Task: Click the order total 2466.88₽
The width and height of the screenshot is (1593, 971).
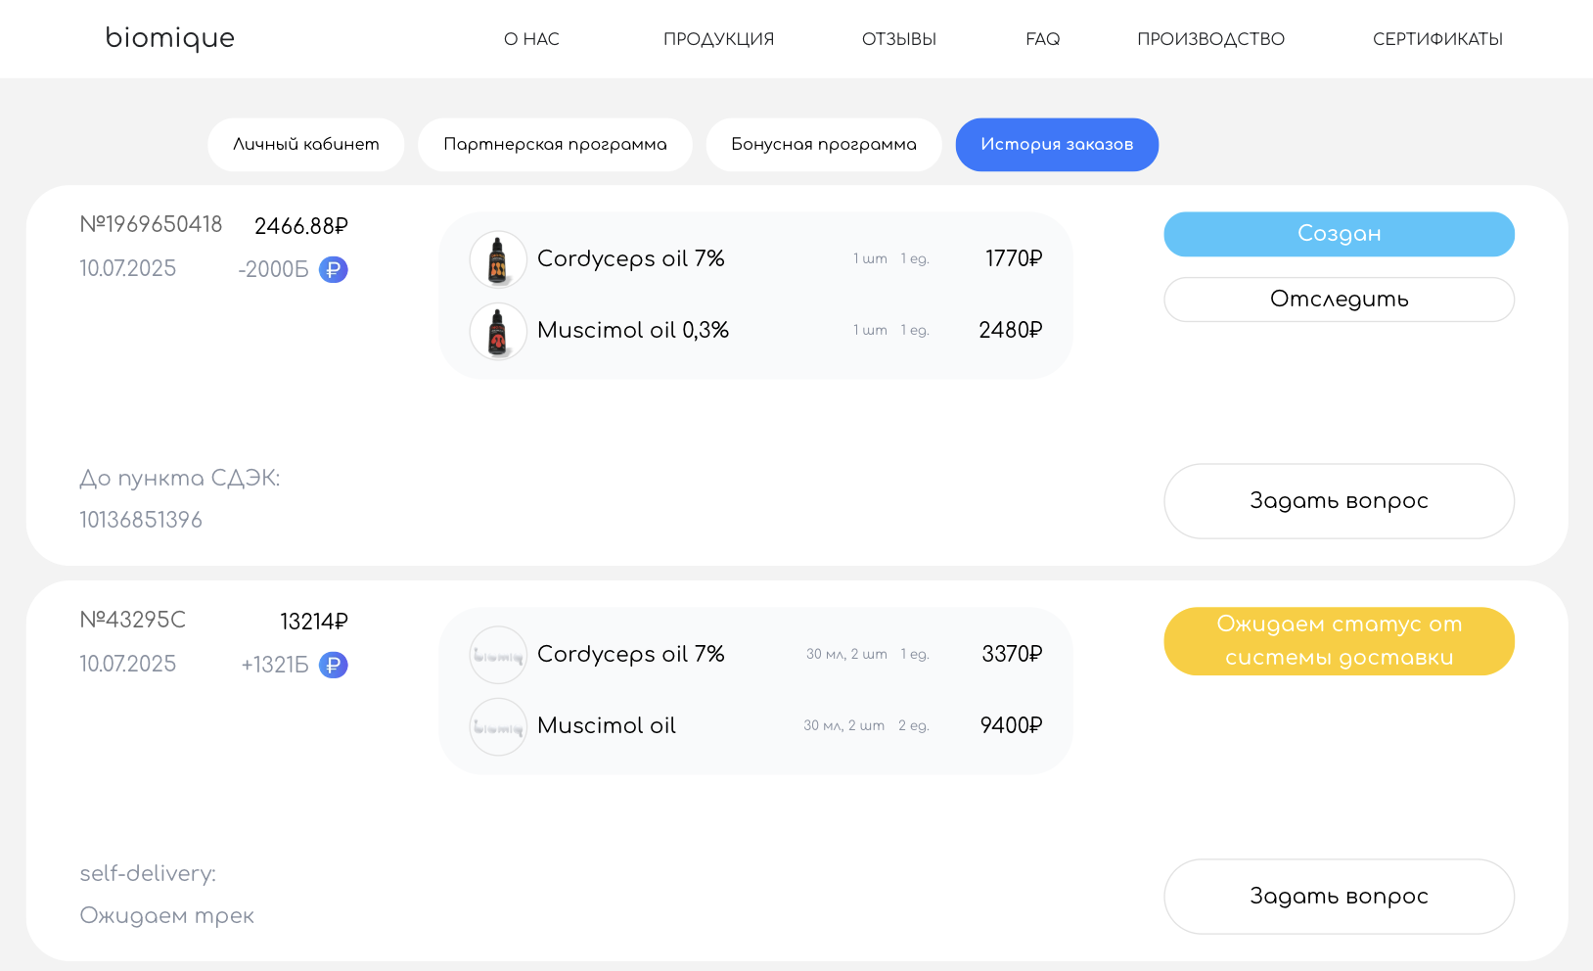Action: (301, 226)
